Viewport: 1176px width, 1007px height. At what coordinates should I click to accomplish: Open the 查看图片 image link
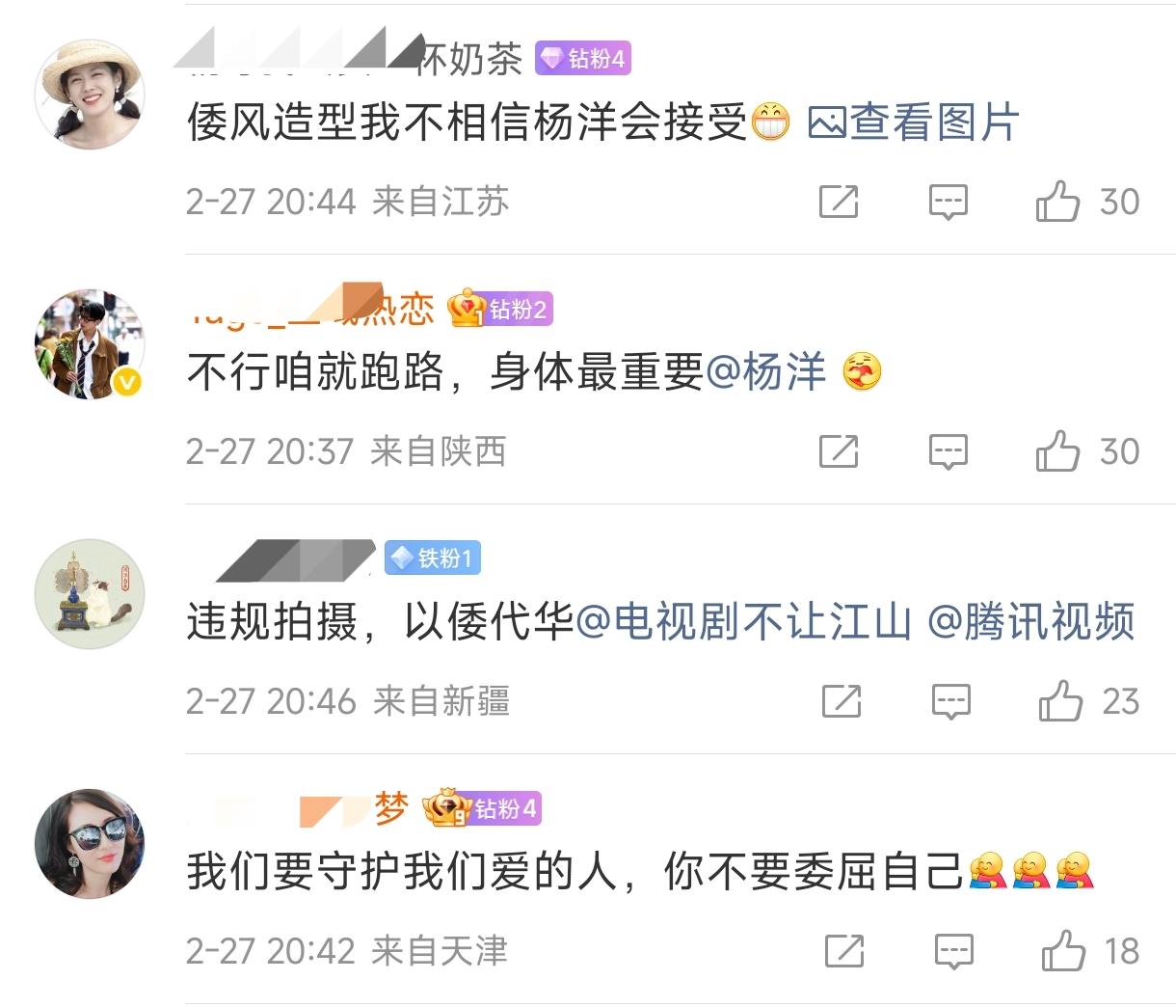[x=913, y=122]
